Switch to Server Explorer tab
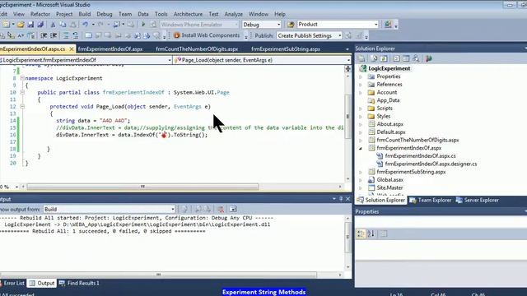 coord(478,201)
